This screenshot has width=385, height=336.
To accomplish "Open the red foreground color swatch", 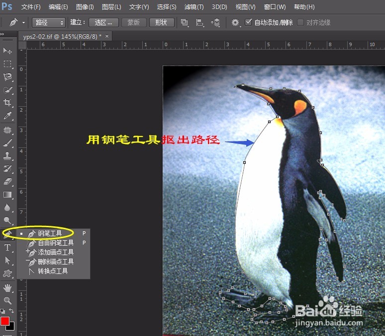I will pyautogui.click(x=4, y=321).
